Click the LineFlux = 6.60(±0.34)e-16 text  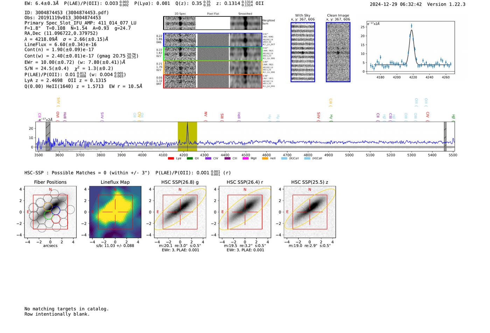(x=61, y=45)
